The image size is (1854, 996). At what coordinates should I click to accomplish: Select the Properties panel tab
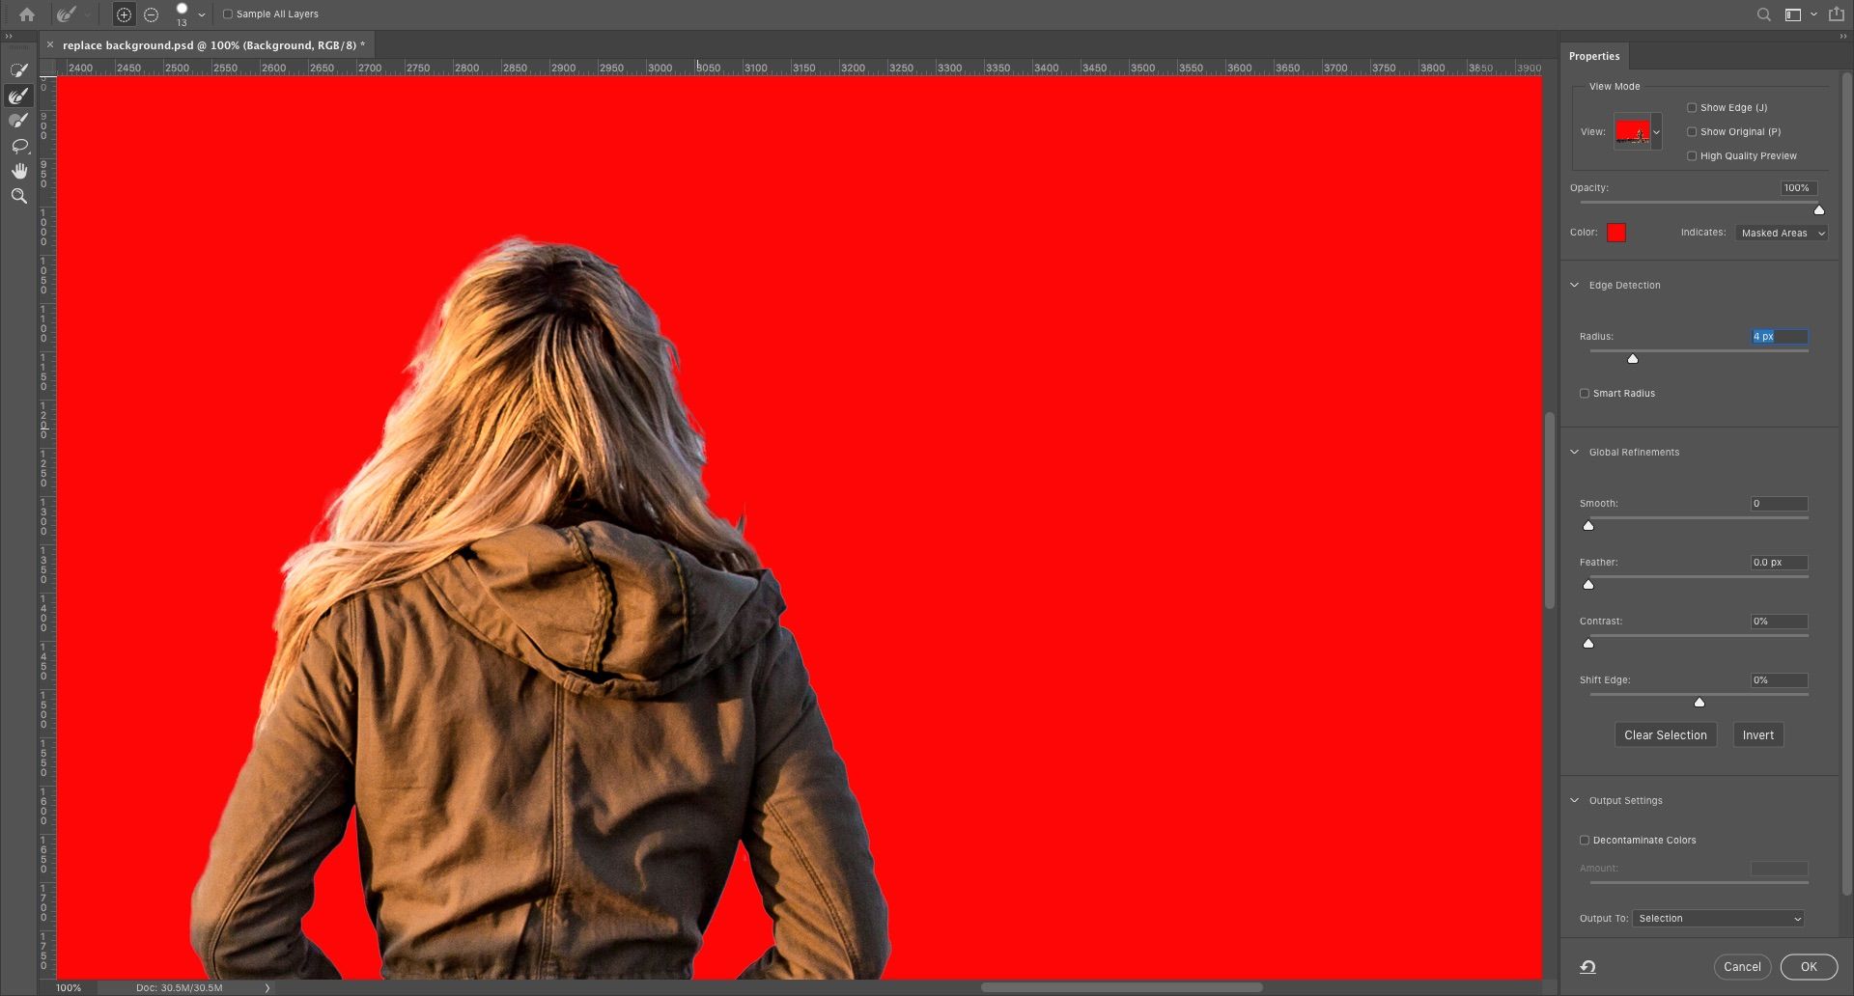click(x=1594, y=56)
